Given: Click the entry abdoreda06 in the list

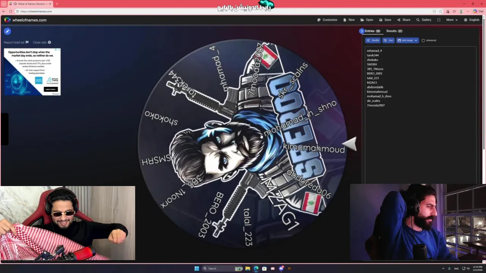Looking at the screenshot, I should pos(375,87).
